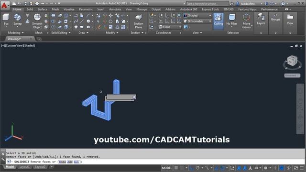The image size is (306, 172).
Task: Select the Polygon draw tool
Action: 76,27
